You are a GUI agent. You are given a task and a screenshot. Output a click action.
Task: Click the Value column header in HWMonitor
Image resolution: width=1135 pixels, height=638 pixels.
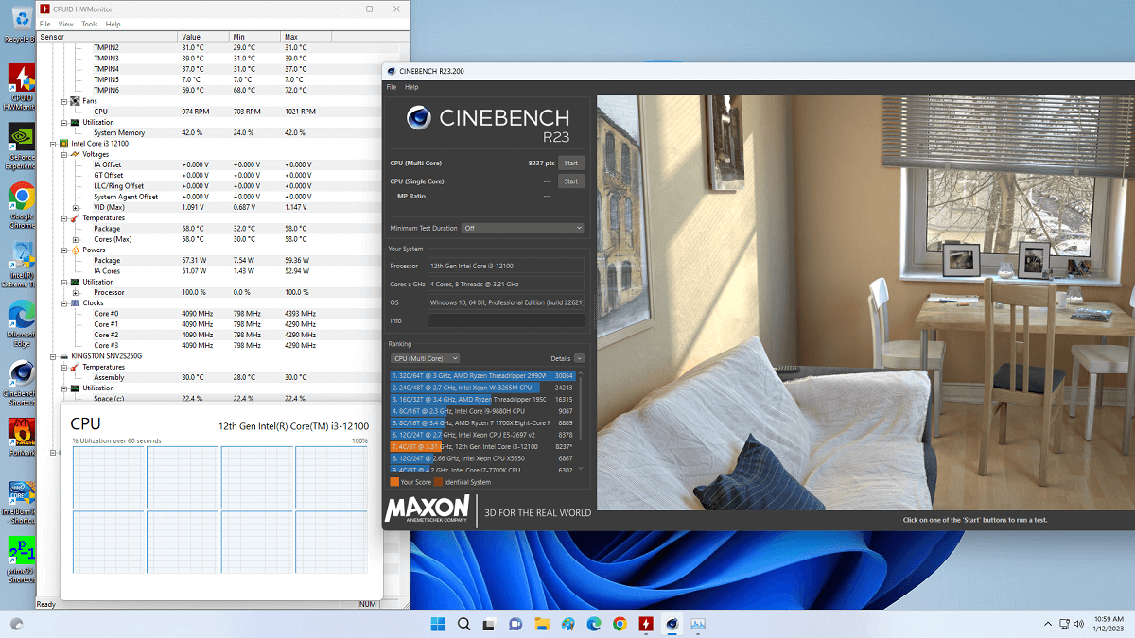[203, 37]
